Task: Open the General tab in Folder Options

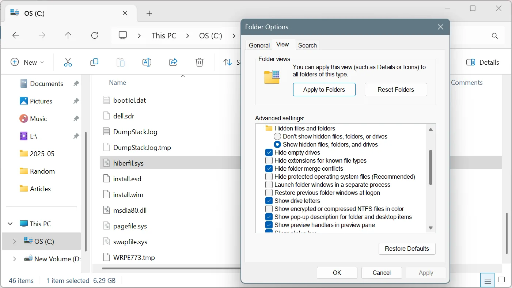Action: point(259,45)
